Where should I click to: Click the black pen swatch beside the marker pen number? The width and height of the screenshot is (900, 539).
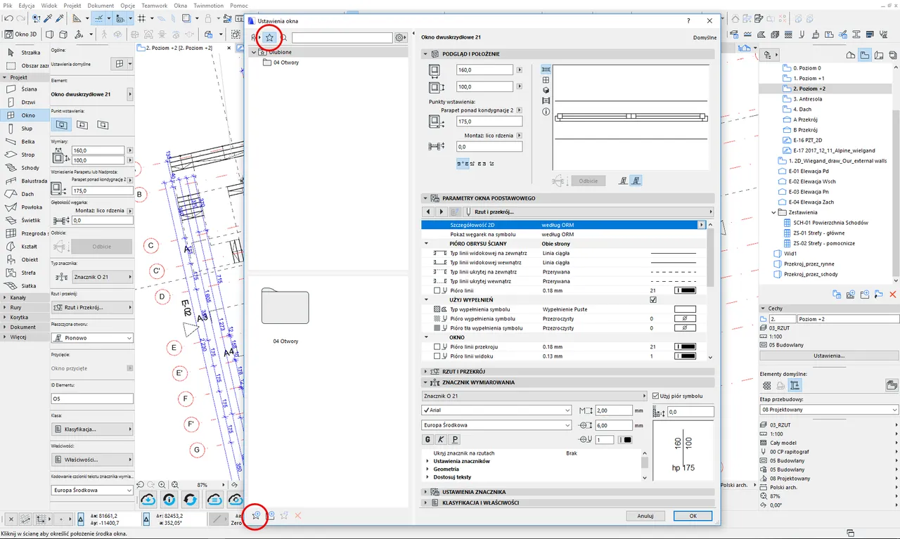click(626, 440)
